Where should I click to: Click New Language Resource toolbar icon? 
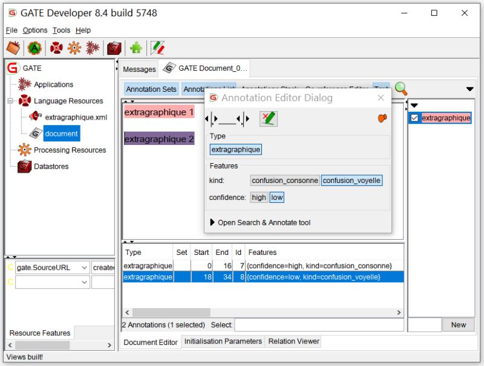[56, 48]
